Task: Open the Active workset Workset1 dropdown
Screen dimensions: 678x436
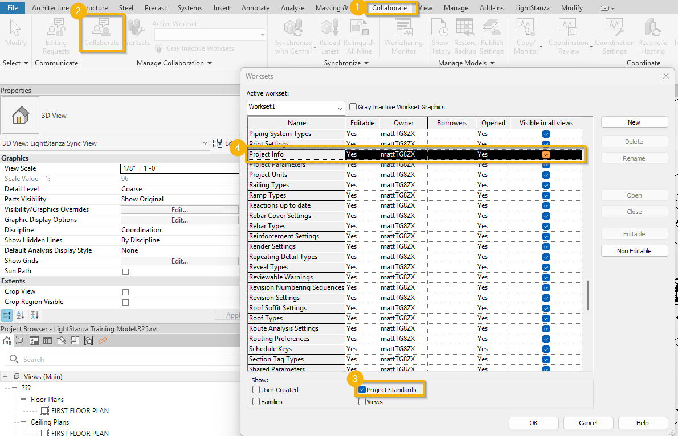Action: 296,108
